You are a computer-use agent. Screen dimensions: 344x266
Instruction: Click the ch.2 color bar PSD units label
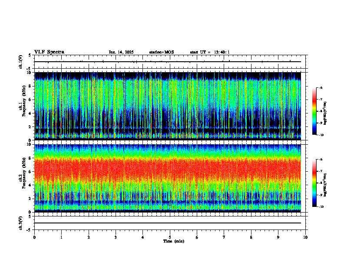(x=325, y=185)
